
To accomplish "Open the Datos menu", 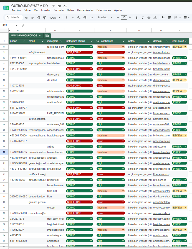I will [70, 10].
